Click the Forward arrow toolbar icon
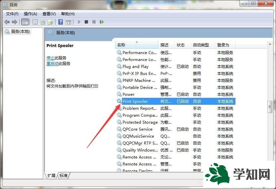The image size is (276, 189). pos(14,22)
